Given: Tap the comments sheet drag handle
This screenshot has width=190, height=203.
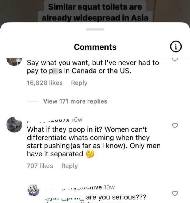Looking at the screenshot, I should (95, 29).
